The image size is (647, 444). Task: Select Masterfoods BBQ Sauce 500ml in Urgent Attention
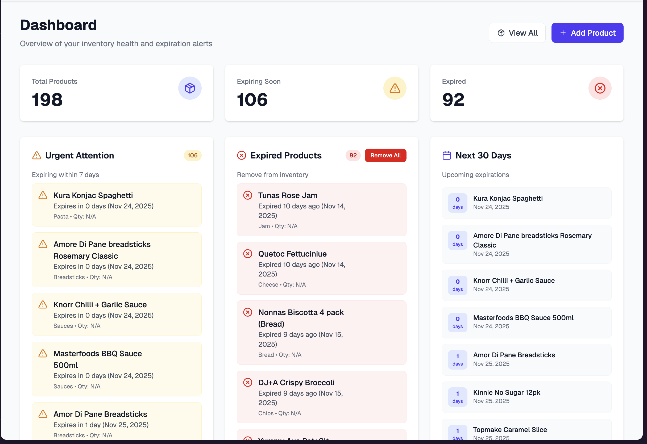117,369
